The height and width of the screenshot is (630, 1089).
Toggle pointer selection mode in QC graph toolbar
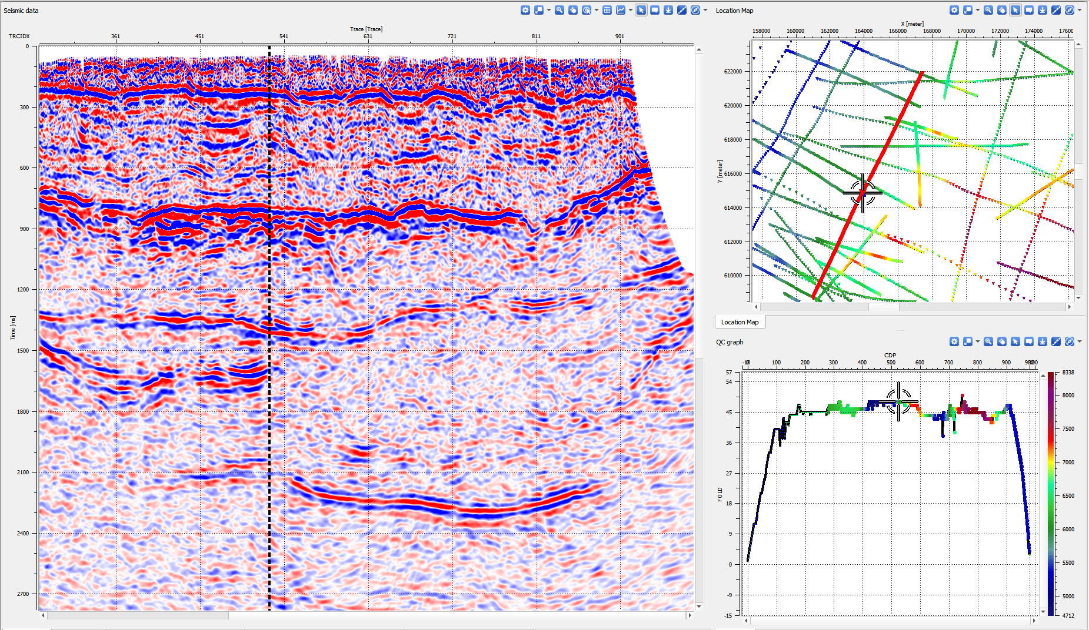coord(1015,341)
